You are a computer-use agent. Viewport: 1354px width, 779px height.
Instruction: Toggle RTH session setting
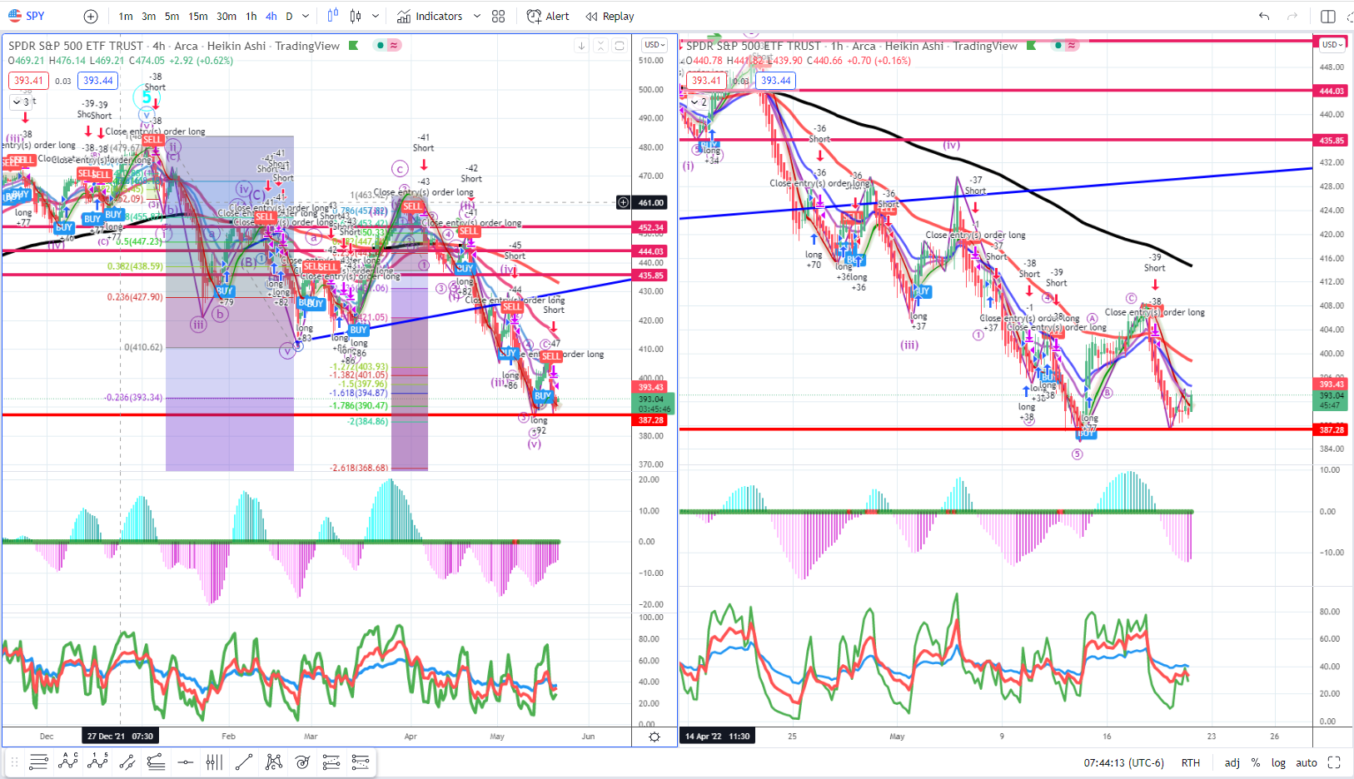pos(1191,762)
